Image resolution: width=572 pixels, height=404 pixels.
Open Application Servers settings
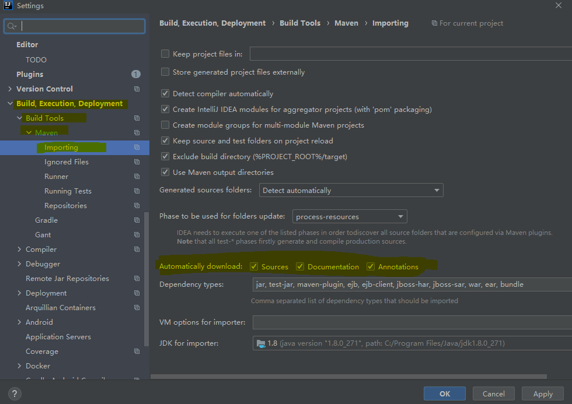(58, 336)
